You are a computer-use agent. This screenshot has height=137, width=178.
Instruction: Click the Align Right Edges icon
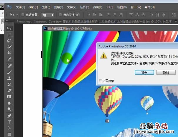121,15
